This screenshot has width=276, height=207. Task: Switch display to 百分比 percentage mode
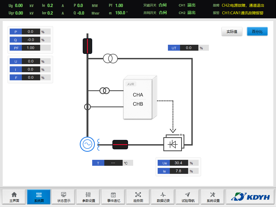tap(257, 32)
